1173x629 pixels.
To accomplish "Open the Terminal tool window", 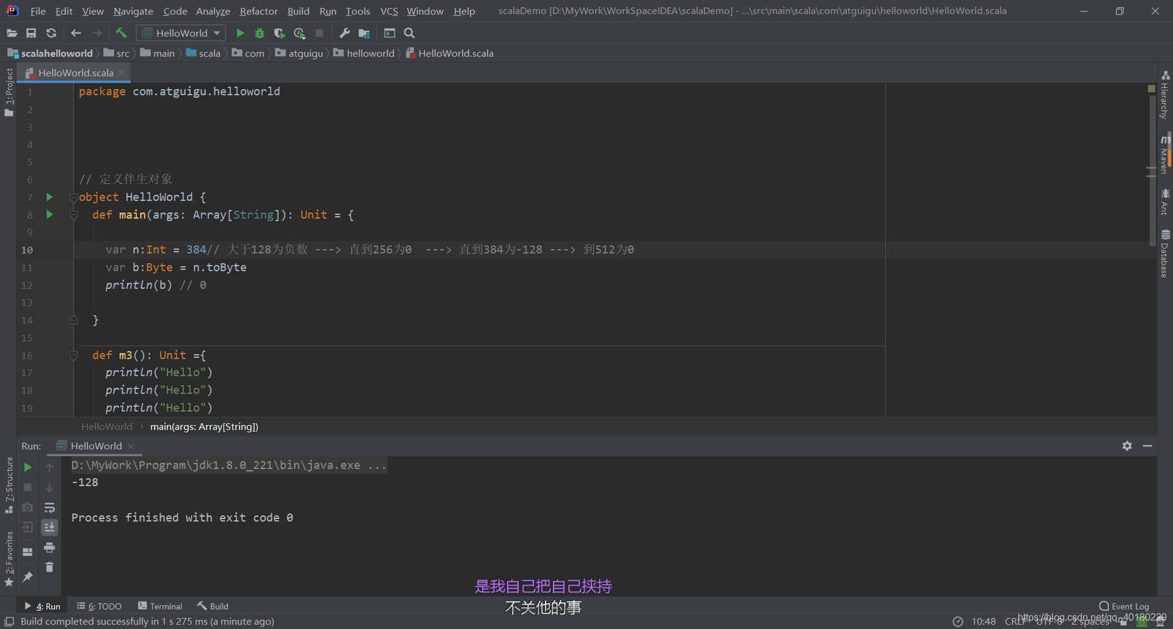I will click(160, 606).
